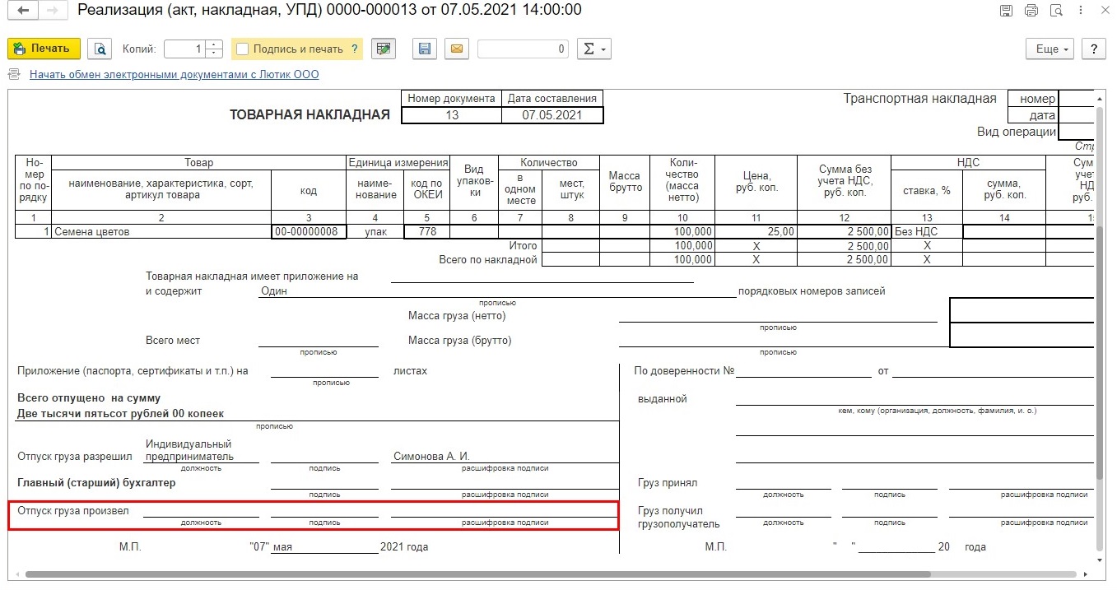Image resolution: width=1117 pixels, height=590 pixels.
Task: Toggle the edit document icon button
Action: coord(383,49)
